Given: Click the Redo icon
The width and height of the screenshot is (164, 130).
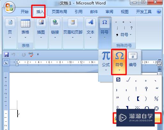Looking at the screenshot, I should (24, 55).
